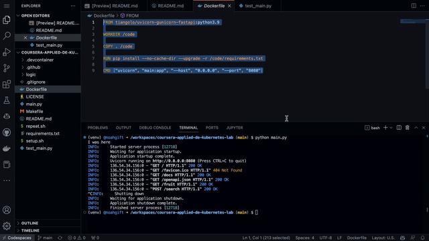Open the Search view
The image size is (429, 241).
point(7,35)
